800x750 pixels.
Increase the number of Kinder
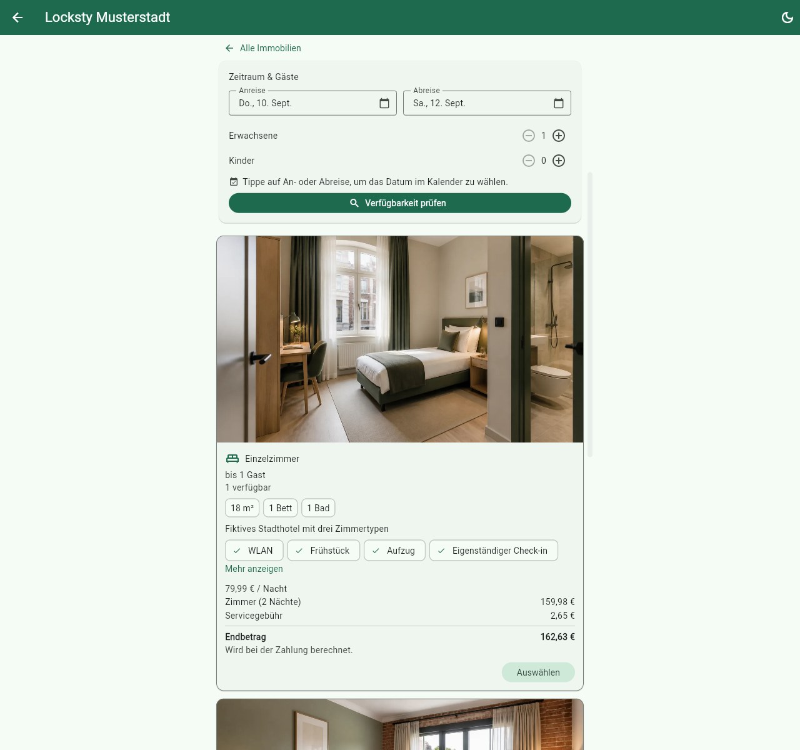[x=559, y=161]
